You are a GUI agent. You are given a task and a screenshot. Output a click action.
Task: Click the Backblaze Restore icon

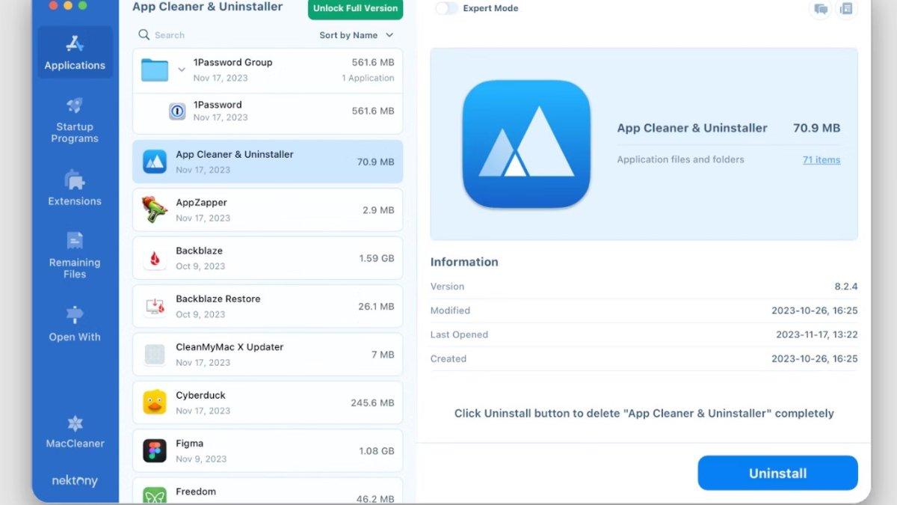click(155, 307)
